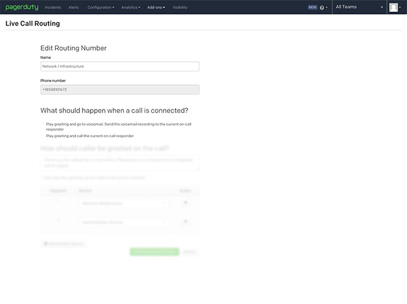Select Play greeting and go to voicemail option
Image resolution: width=407 pixels, height=304 pixels.
pos(43,125)
